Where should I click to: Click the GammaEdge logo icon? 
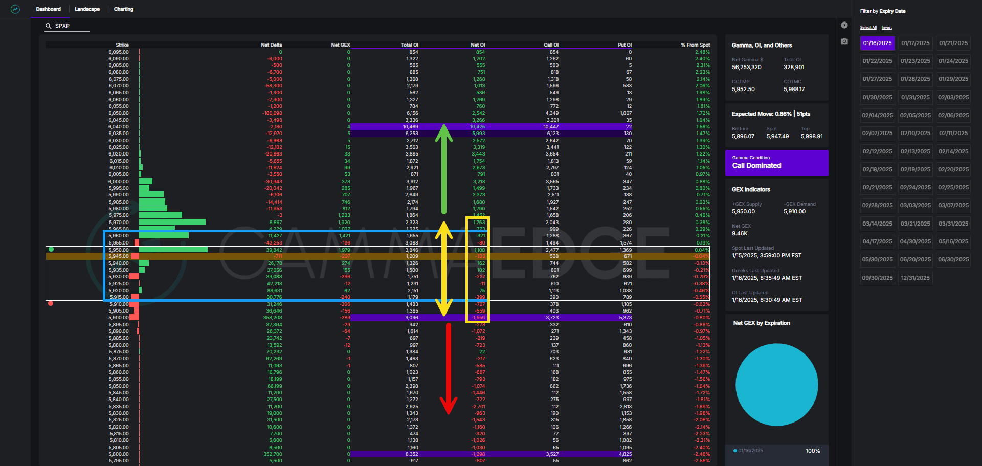coord(15,9)
